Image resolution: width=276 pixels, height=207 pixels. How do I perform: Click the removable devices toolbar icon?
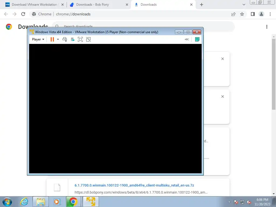[73, 39]
